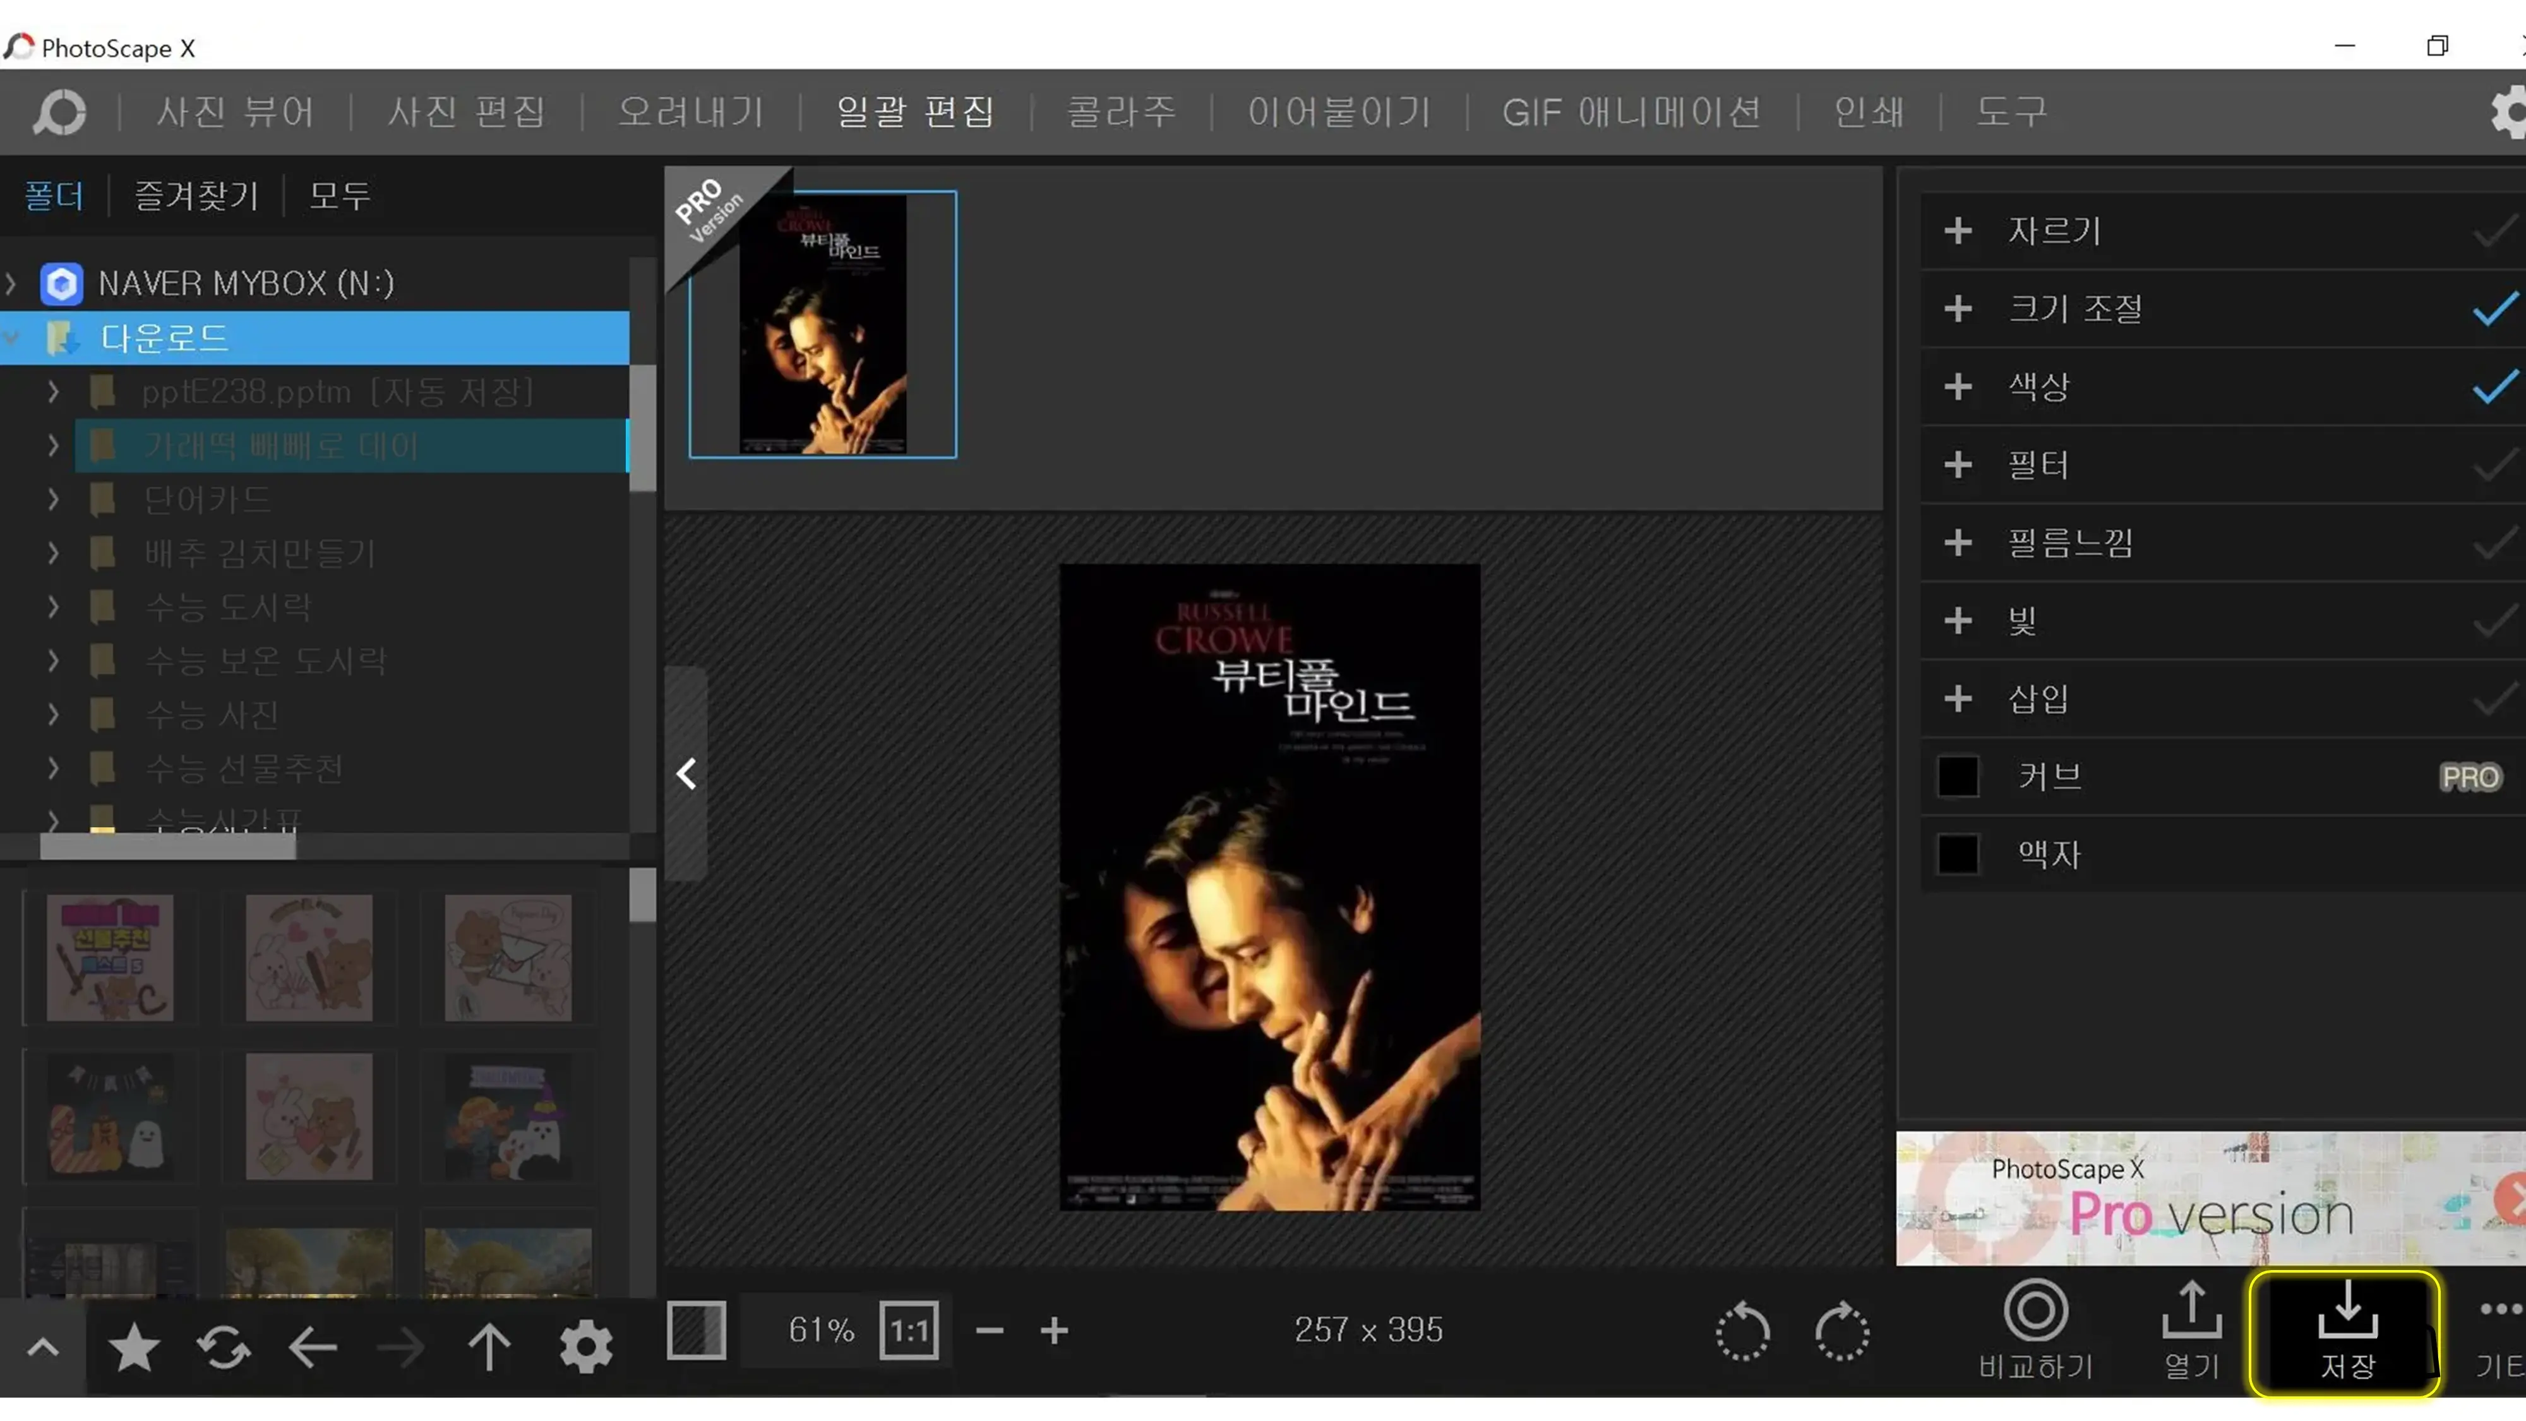
Task: Open the GIF 애니메이션 tab
Action: tap(1632, 112)
